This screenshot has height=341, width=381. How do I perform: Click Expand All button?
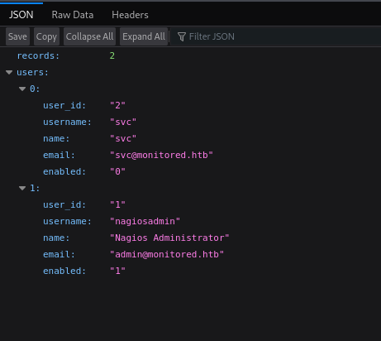point(144,36)
